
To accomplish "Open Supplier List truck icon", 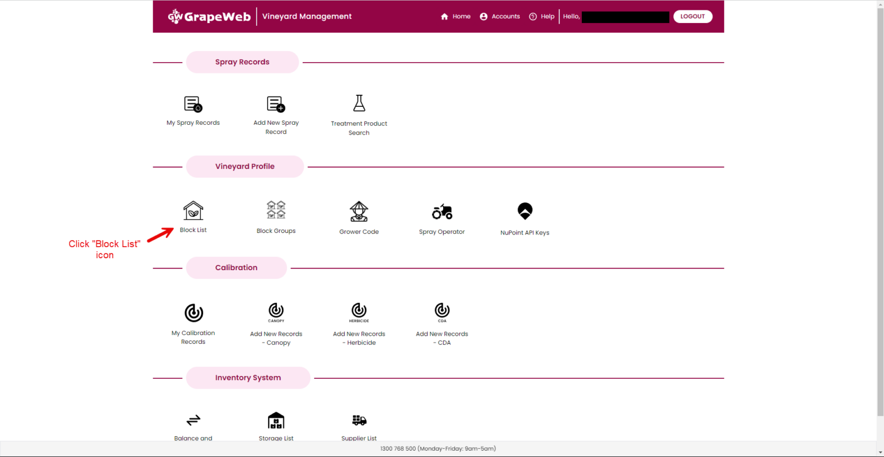I will [359, 420].
